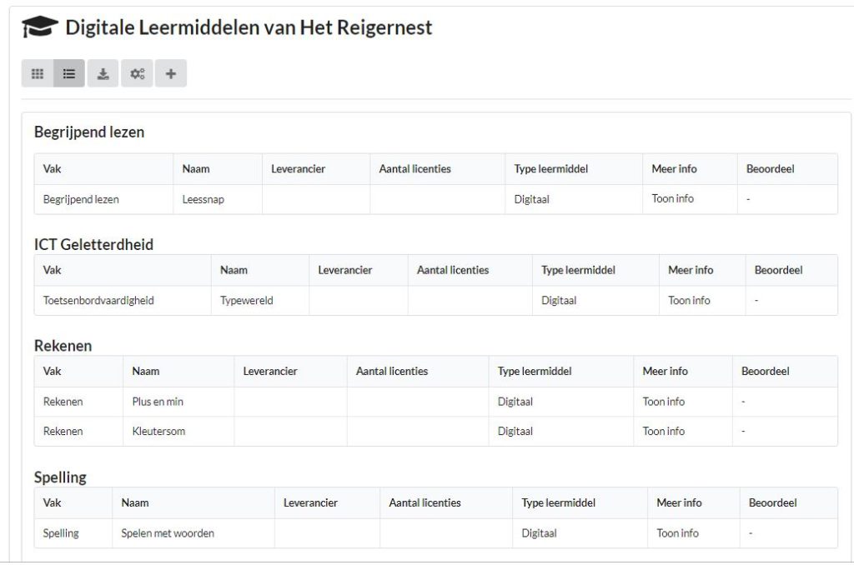Click the Plus en min cell
This screenshot has height=565, width=854.
point(178,402)
